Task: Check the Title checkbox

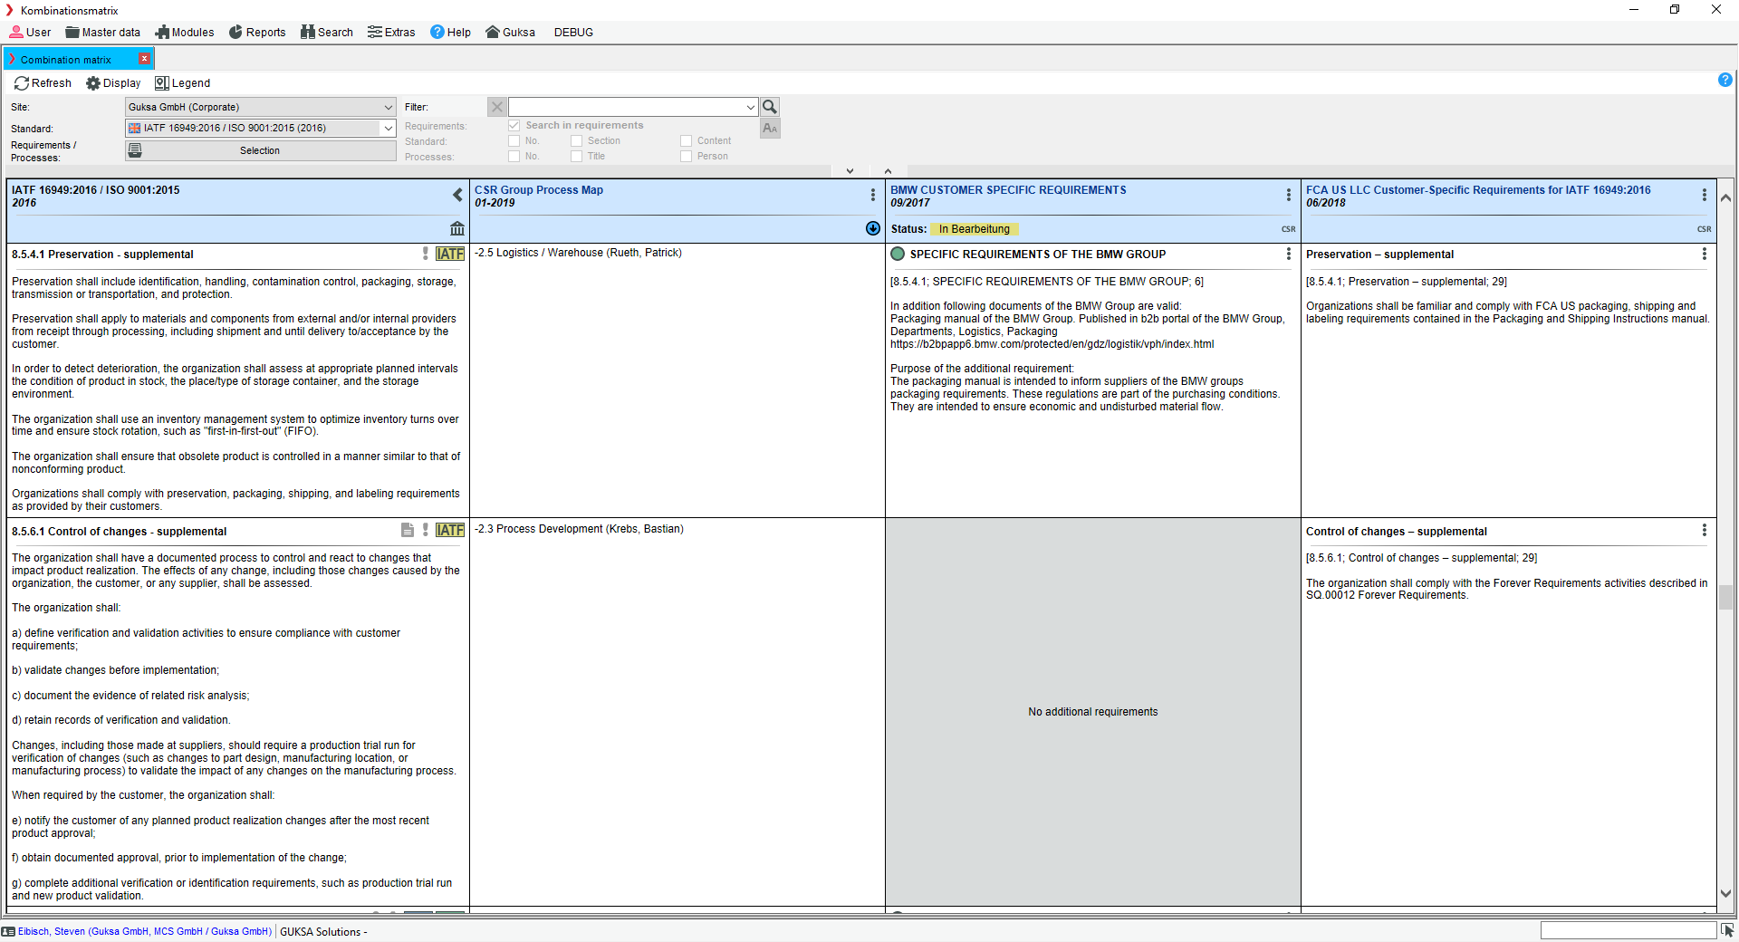Action: 577,156
